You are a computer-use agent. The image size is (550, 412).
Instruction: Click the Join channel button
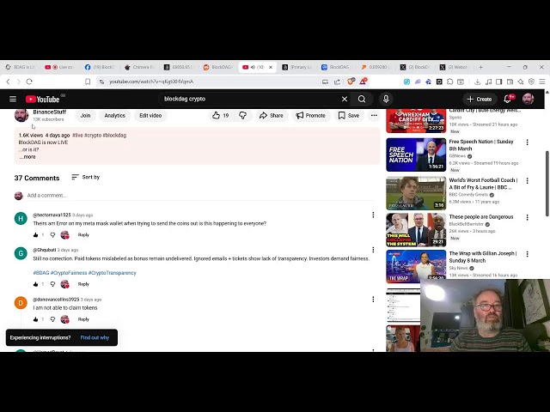click(86, 115)
